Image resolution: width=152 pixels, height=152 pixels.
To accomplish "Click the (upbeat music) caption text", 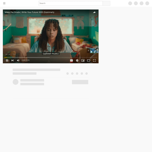I will point(51,53).
